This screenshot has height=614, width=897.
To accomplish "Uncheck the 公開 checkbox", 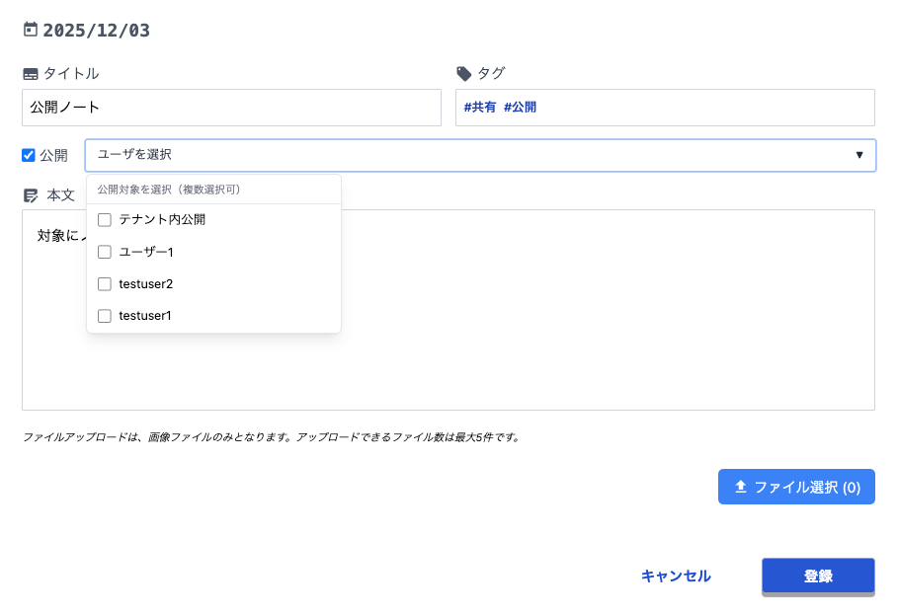I will click(x=29, y=155).
